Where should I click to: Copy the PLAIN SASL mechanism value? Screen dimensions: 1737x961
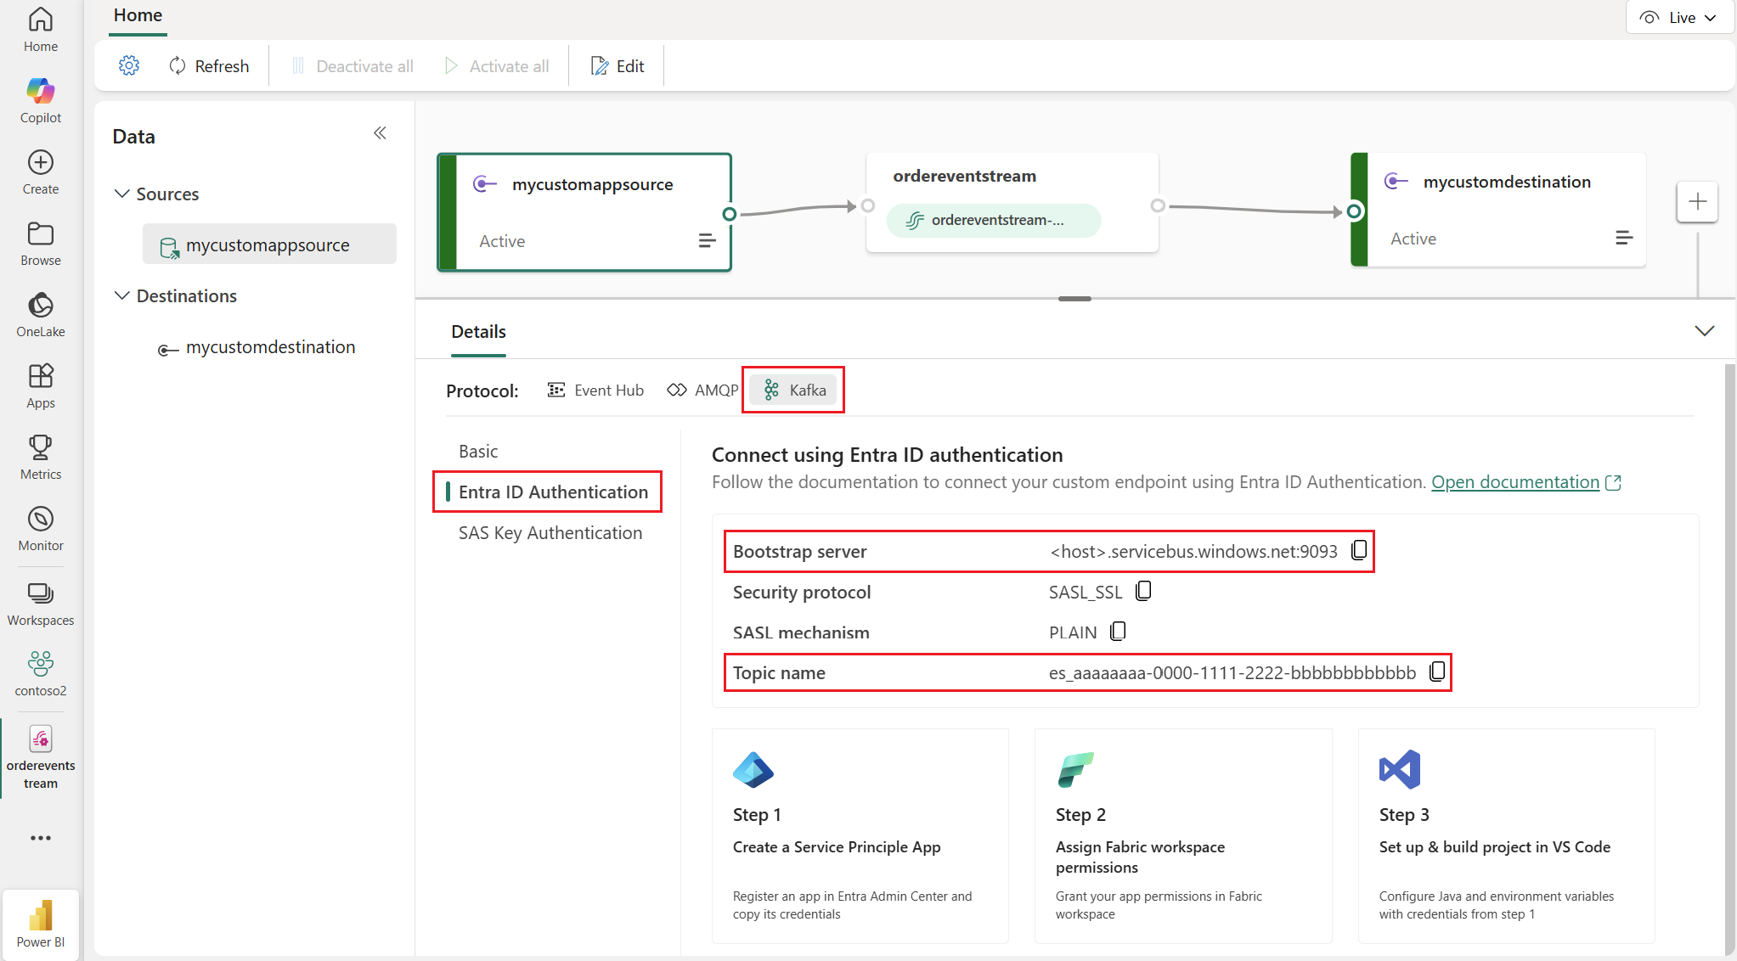coord(1118,632)
